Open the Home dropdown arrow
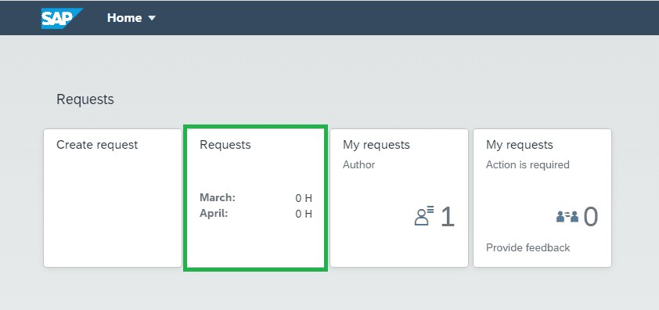The image size is (659, 310). click(152, 19)
